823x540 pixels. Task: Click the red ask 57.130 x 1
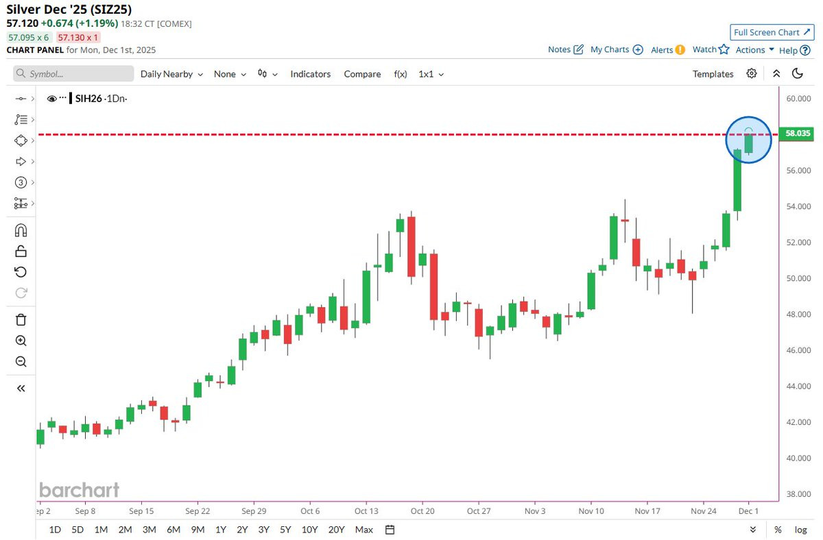click(x=77, y=38)
